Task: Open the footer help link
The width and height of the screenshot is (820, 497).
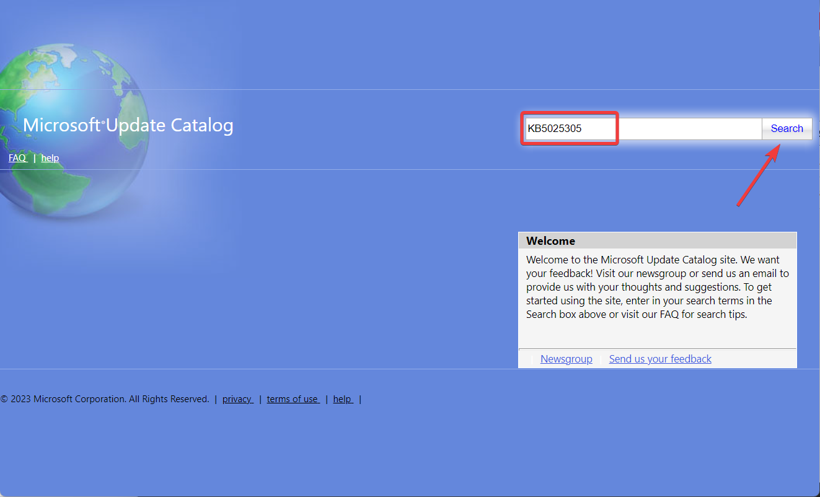Action: pyautogui.click(x=343, y=399)
